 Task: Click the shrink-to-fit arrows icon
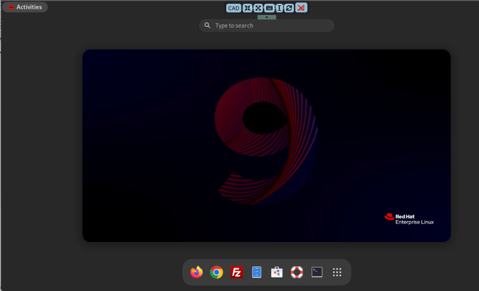click(x=248, y=8)
